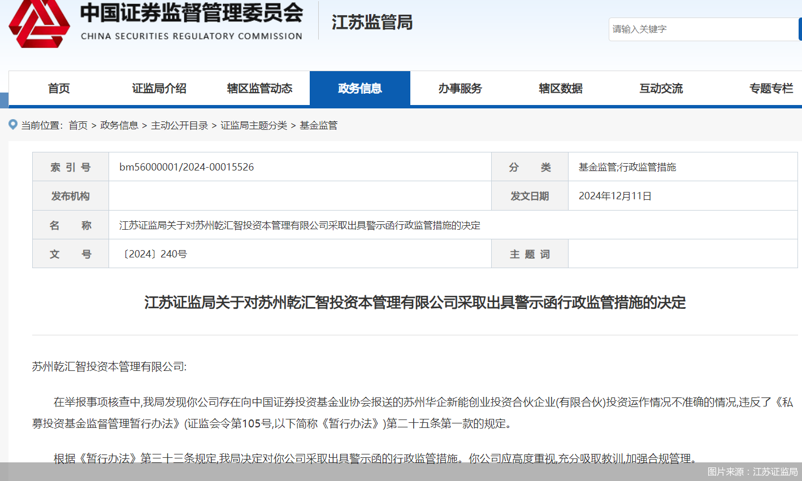
Task: Click the addressee line 苏州乾汇智投资本管理有限公司:
Action: [109, 367]
